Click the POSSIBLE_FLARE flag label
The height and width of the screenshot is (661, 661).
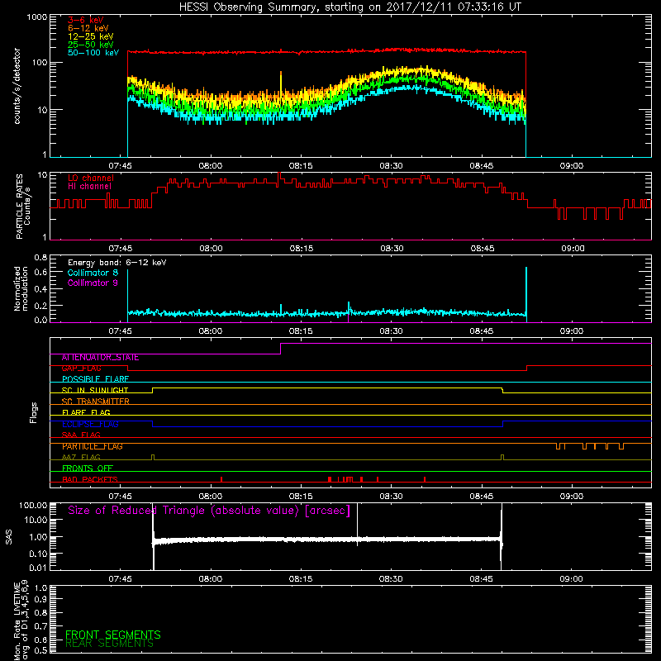95,379
